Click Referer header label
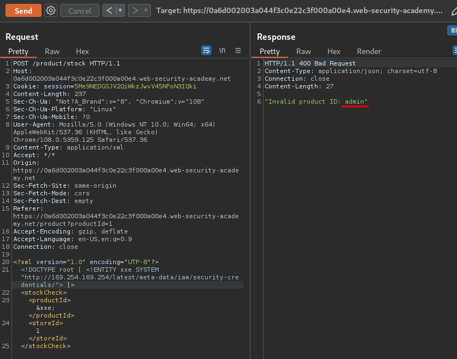This screenshot has width=457, height=359. [x=28, y=208]
